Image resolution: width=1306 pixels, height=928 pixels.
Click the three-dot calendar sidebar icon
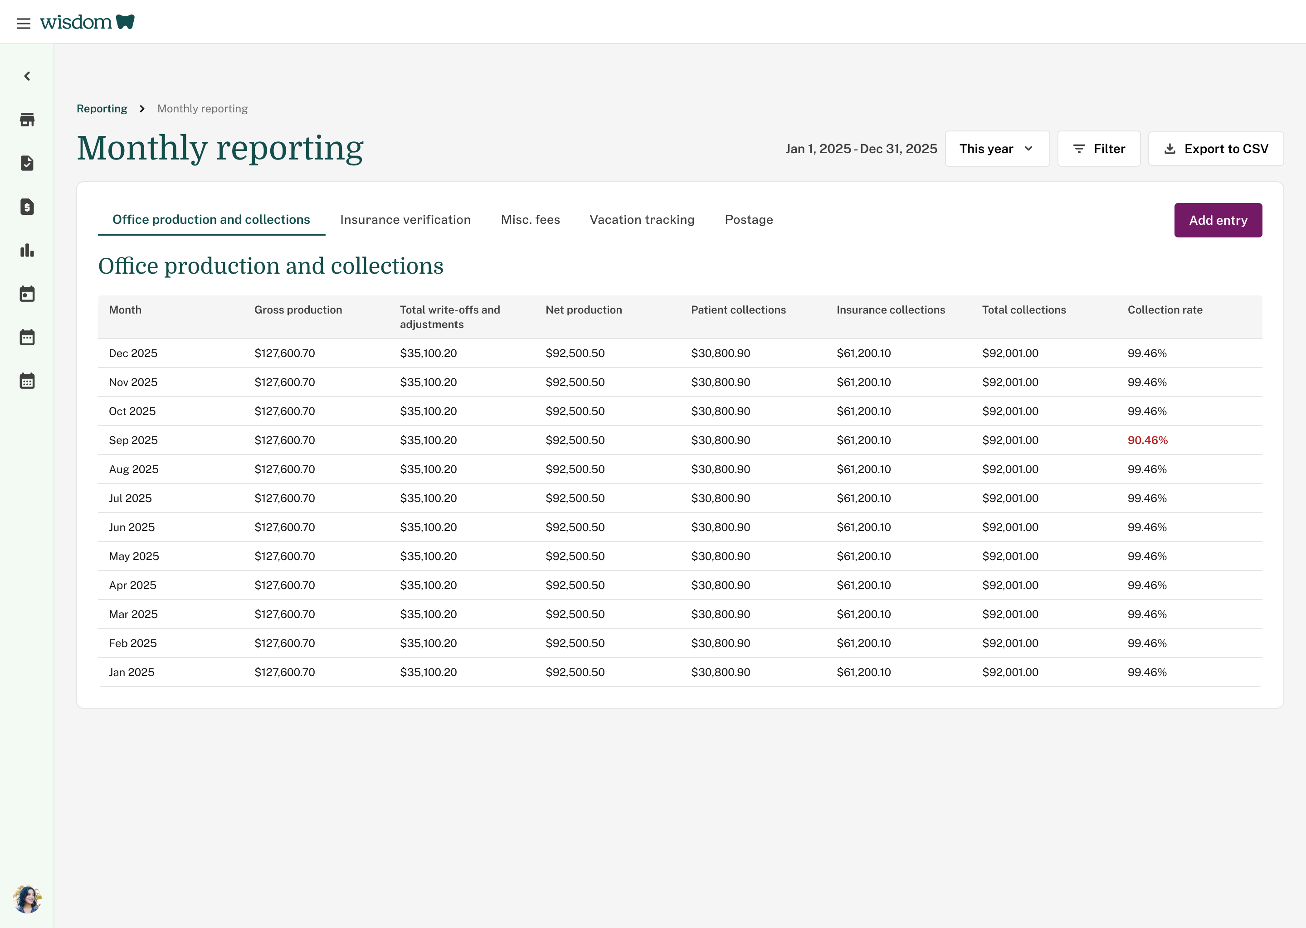pos(27,337)
